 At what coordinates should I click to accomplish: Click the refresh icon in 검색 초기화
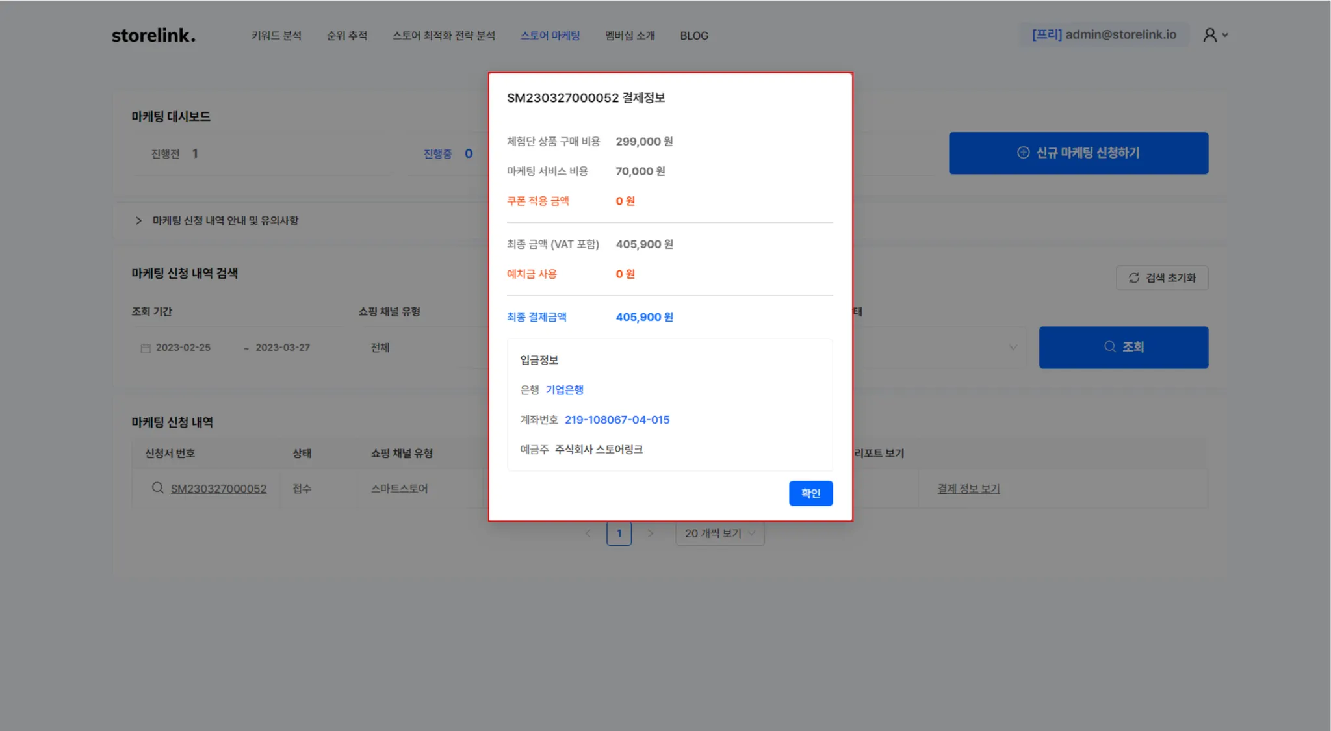[1134, 278]
